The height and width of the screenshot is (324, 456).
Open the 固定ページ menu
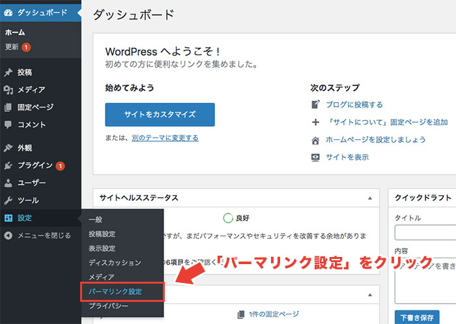click(40, 107)
